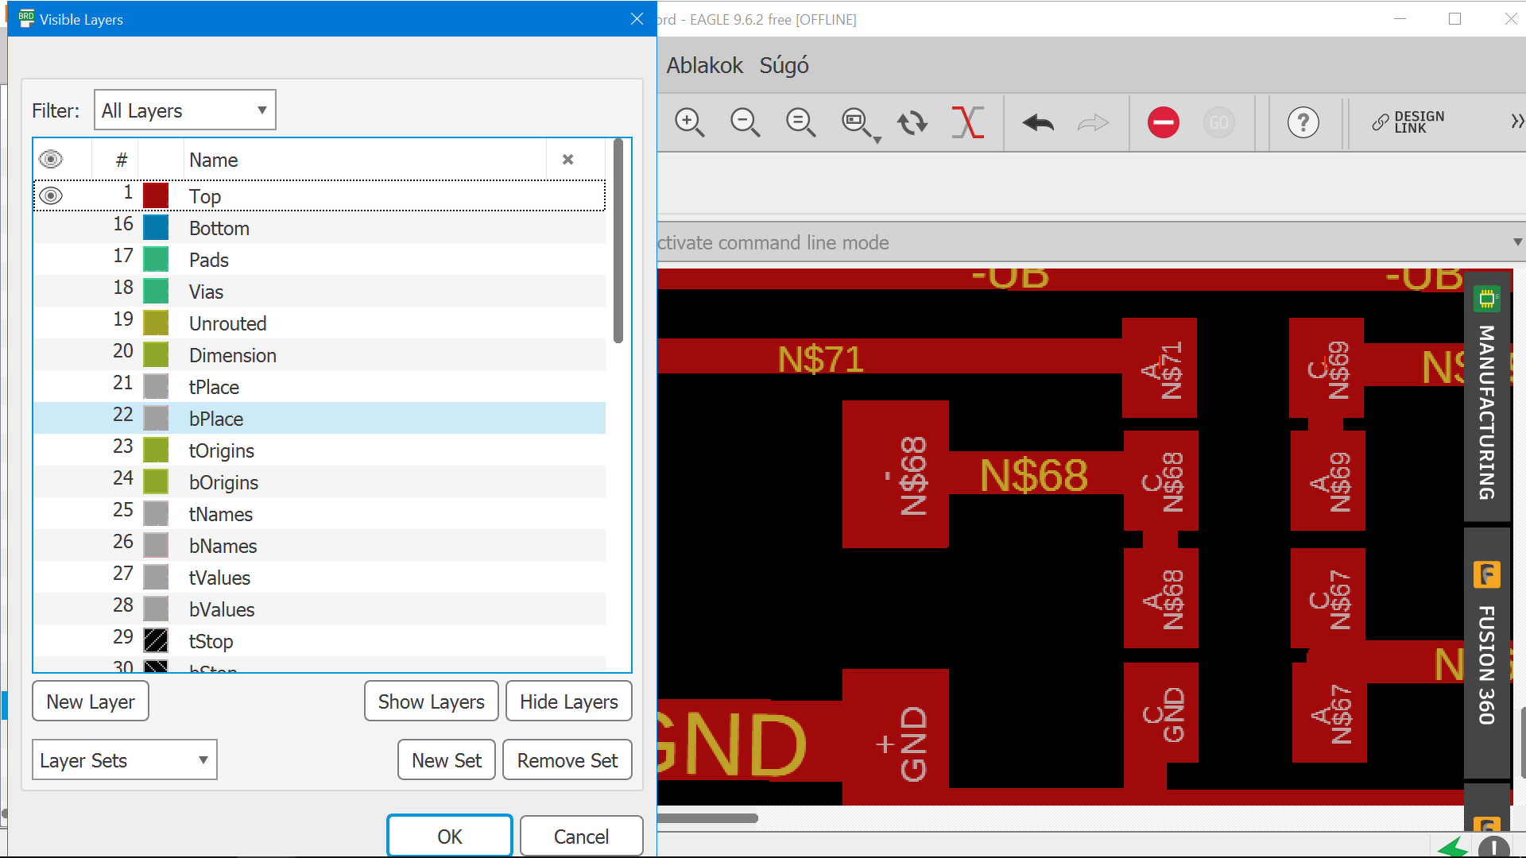Click the N$68 trace label on board

[x=1033, y=475]
